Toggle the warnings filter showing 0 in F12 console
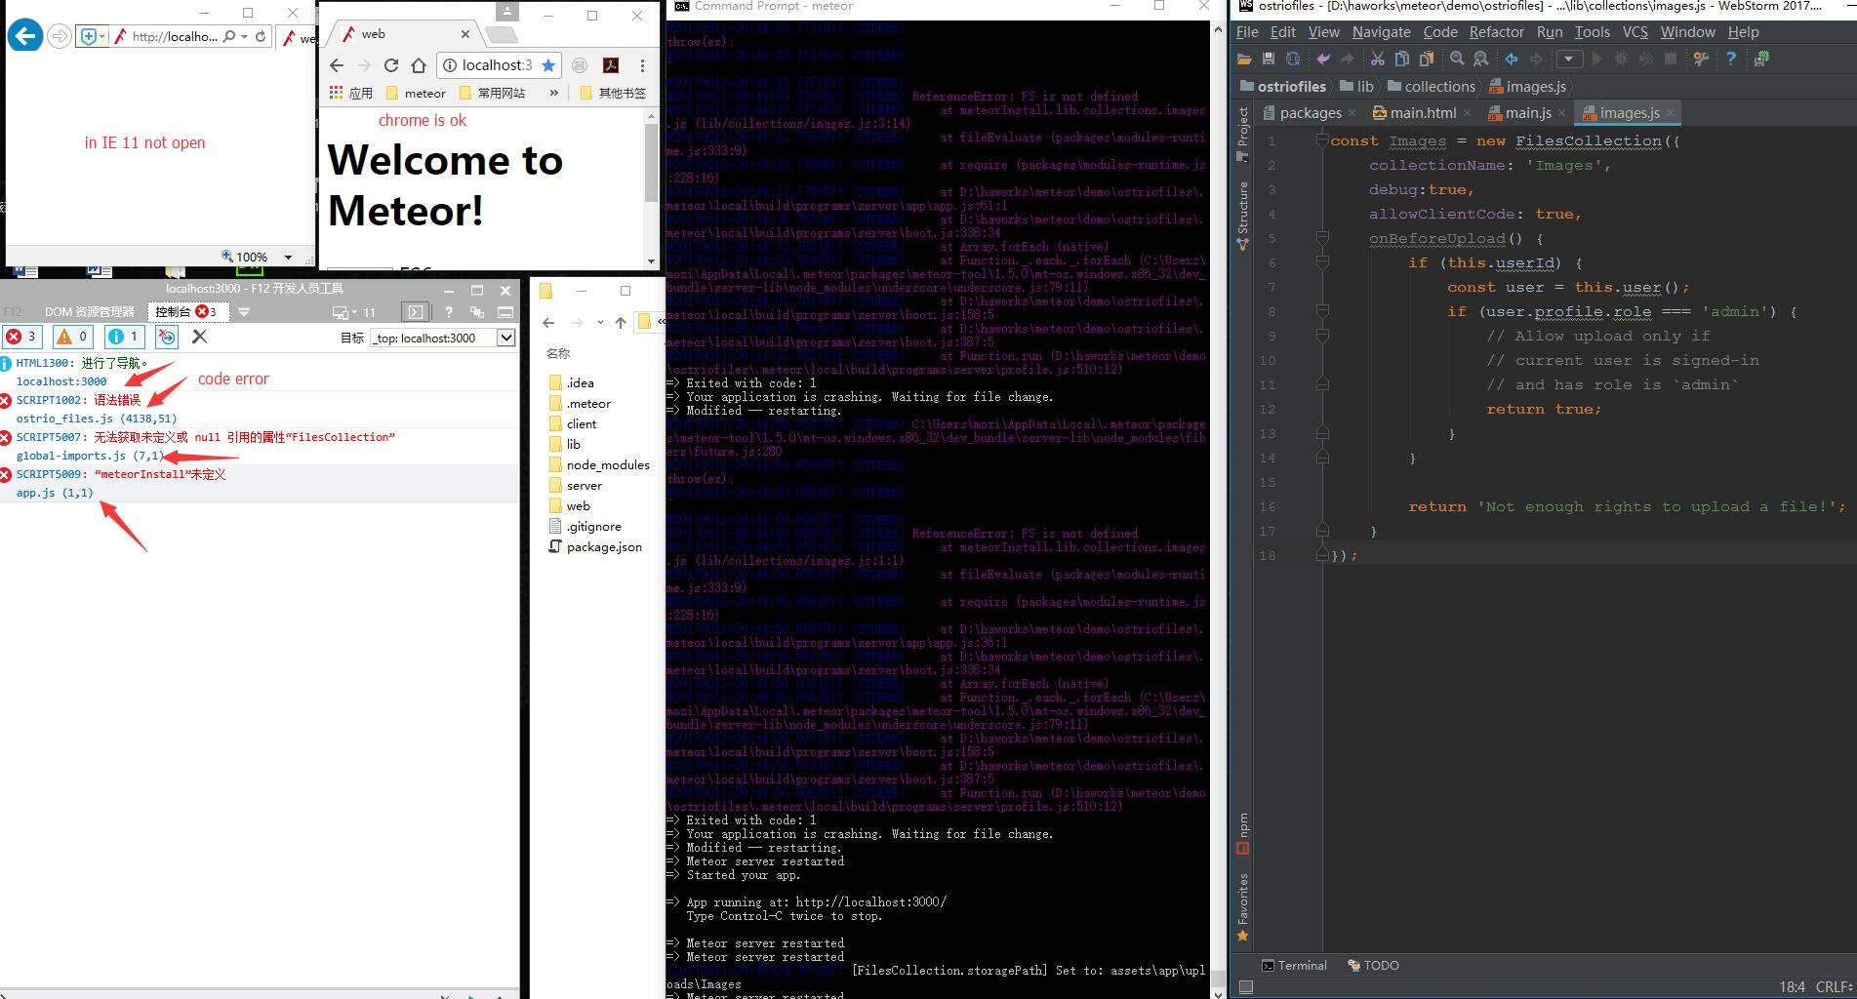The width and height of the screenshot is (1857, 999). (x=72, y=337)
